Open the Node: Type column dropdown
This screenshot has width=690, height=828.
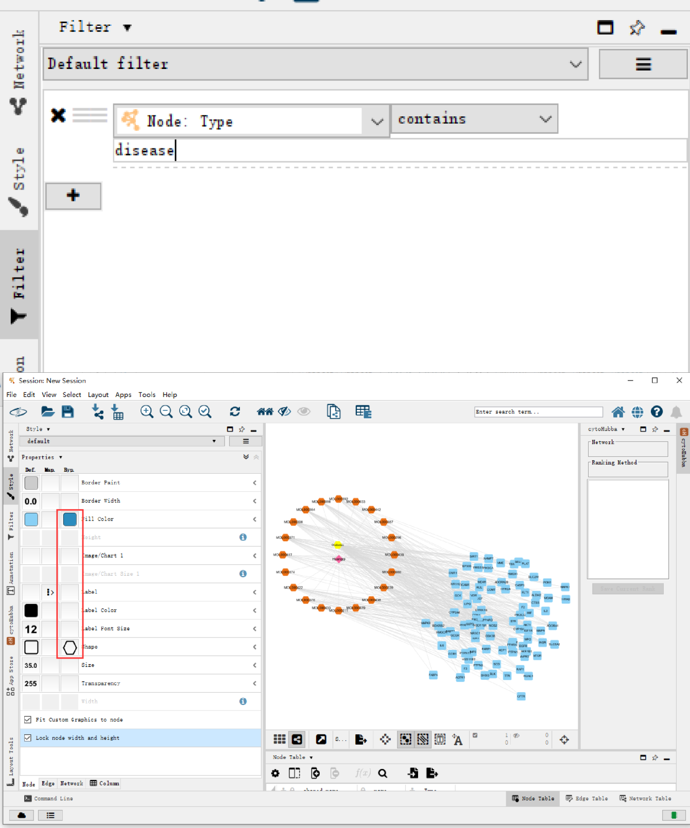point(252,121)
